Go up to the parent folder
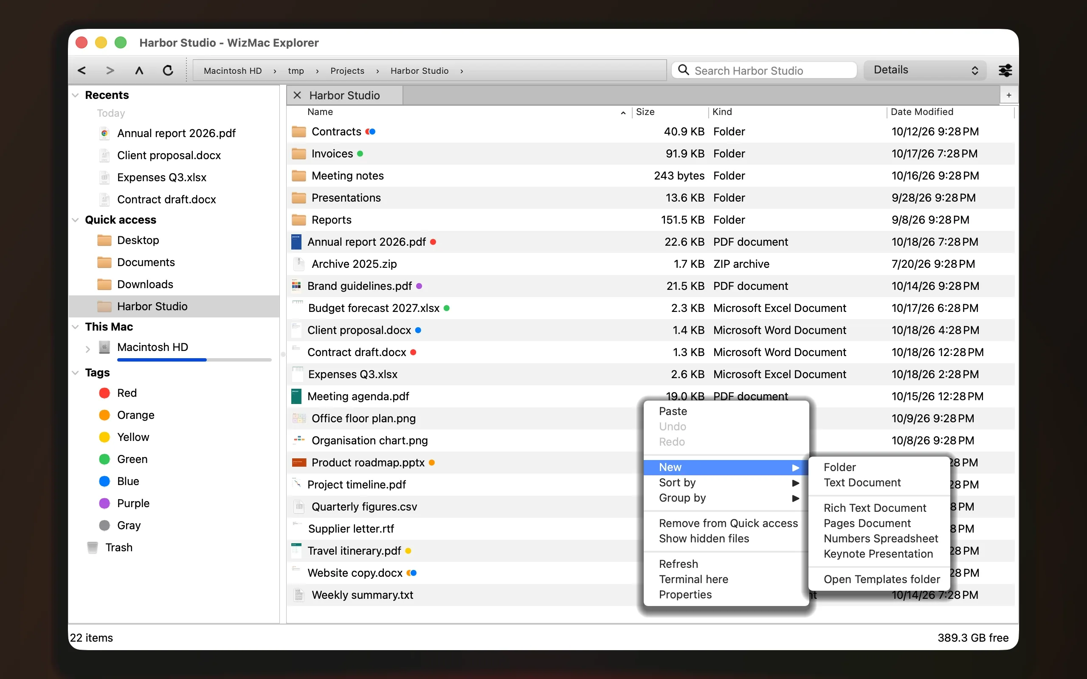The height and width of the screenshot is (679, 1087). point(139,70)
